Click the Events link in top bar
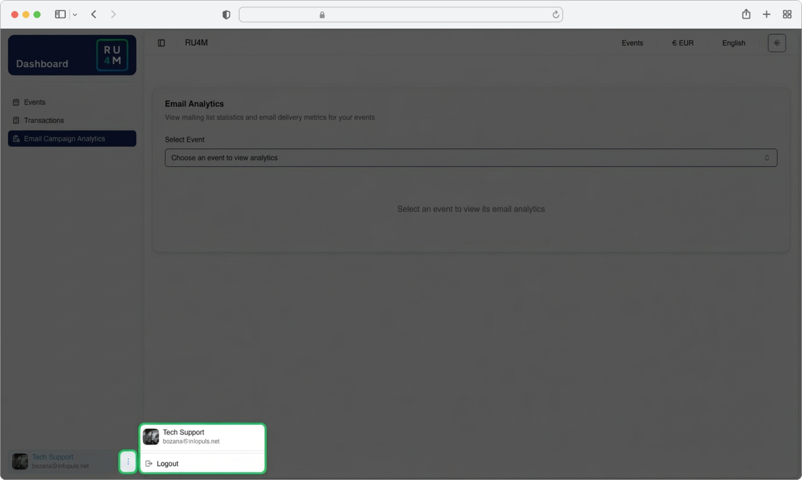This screenshot has width=802, height=480. tap(632, 43)
